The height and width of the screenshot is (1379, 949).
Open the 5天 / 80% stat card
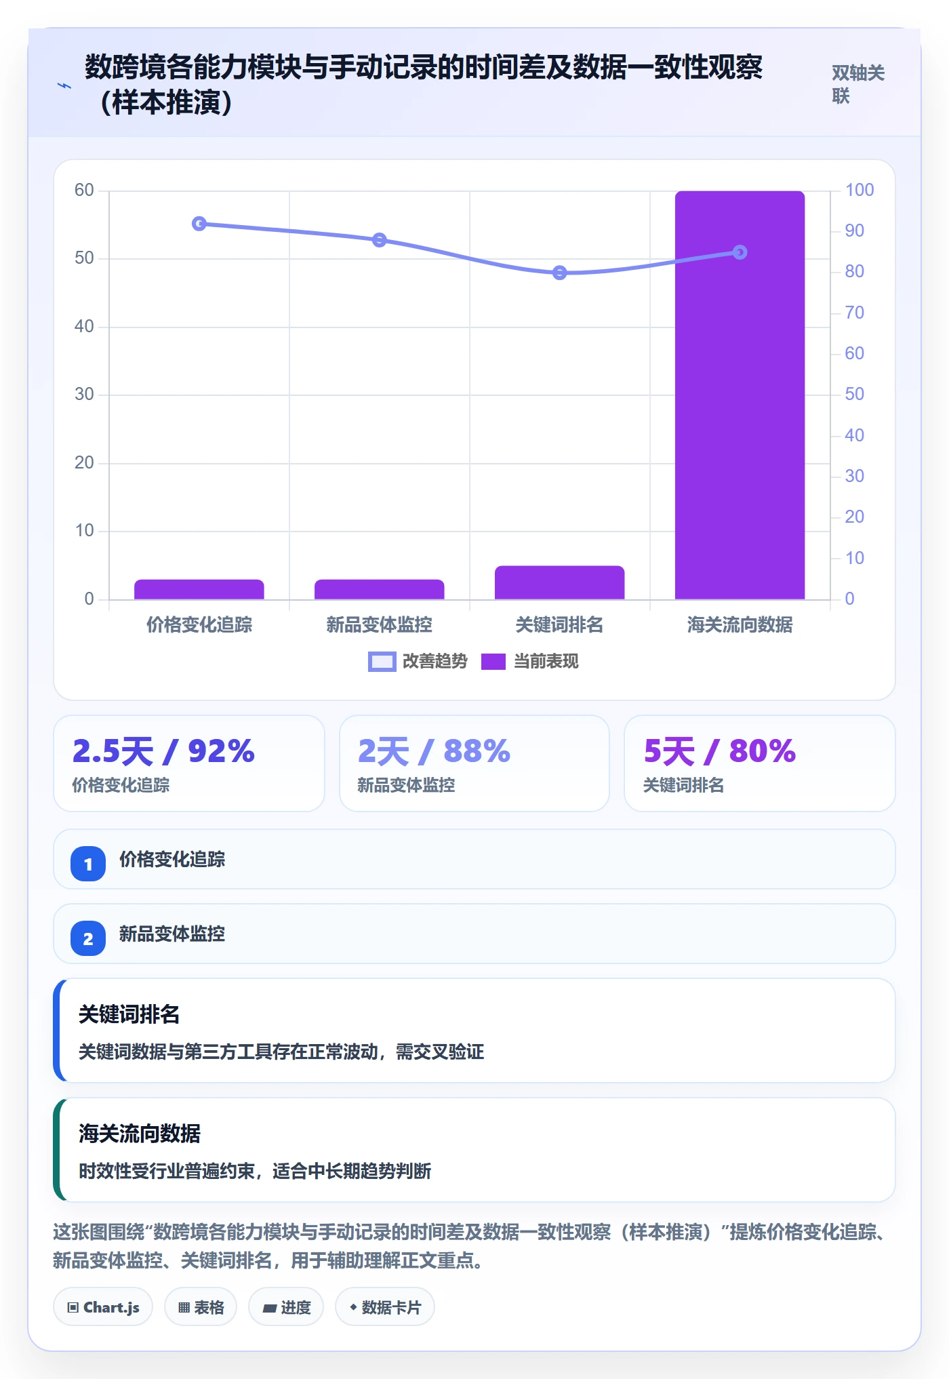click(760, 763)
